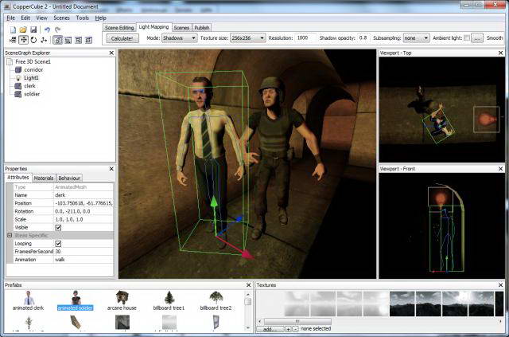509x337 pixels.
Task: Toggle the Visible checkbox
Action: point(58,227)
